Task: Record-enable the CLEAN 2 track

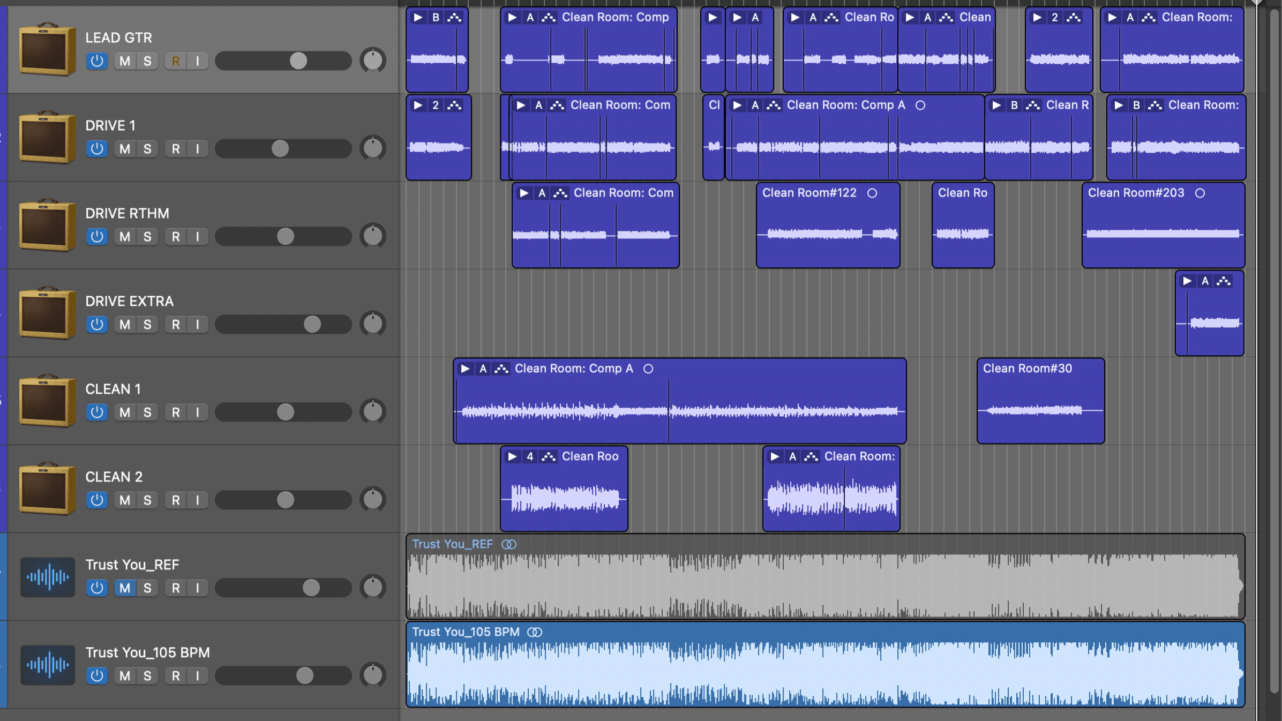Action: point(176,500)
